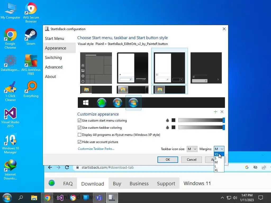Viewport: 271px width, 203px height.
Task: Open Customize Taskbar Perks link
Action: pos(96,149)
